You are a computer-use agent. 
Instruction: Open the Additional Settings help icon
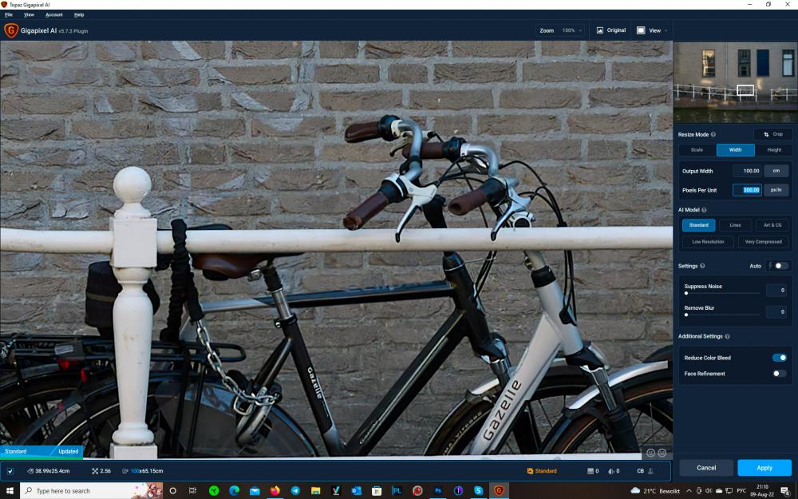coord(727,337)
